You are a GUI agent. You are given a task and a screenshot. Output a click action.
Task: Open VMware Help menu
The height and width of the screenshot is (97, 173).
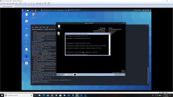pos(16,4)
